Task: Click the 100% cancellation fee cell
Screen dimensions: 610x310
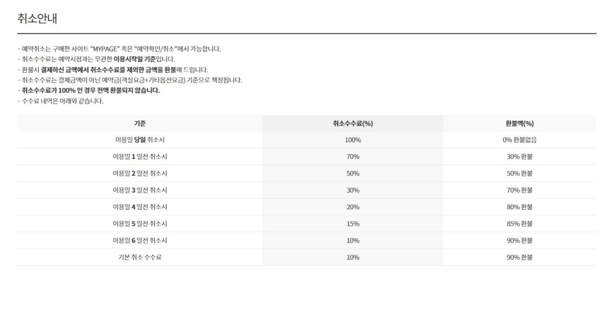Action: tap(353, 140)
